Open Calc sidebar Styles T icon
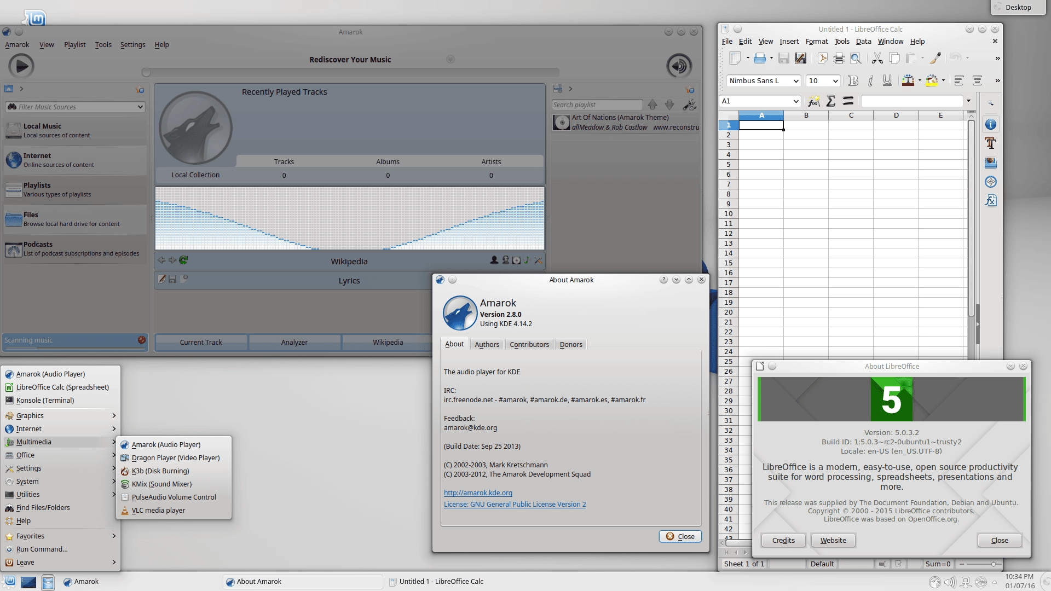Viewport: 1051px width, 591px height. (x=990, y=144)
